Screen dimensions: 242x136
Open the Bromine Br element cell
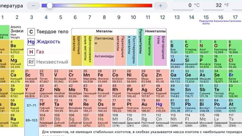pos(235,76)
